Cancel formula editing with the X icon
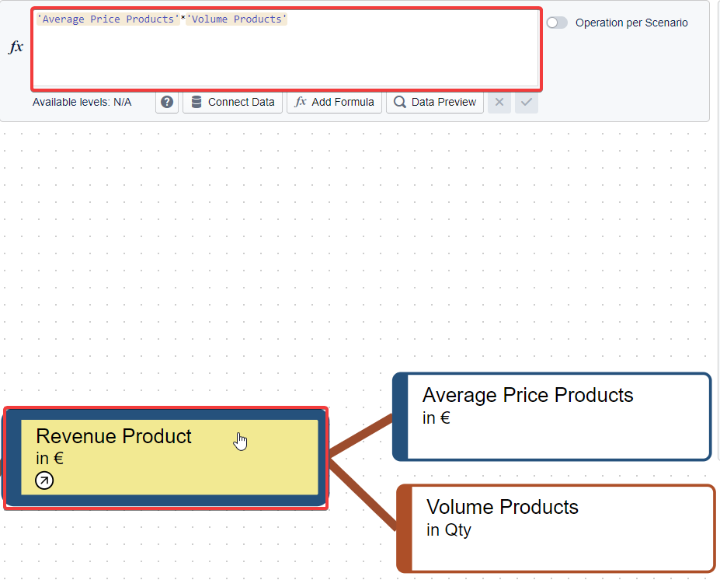The height and width of the screenshot is (580, 720). (499, 102)
